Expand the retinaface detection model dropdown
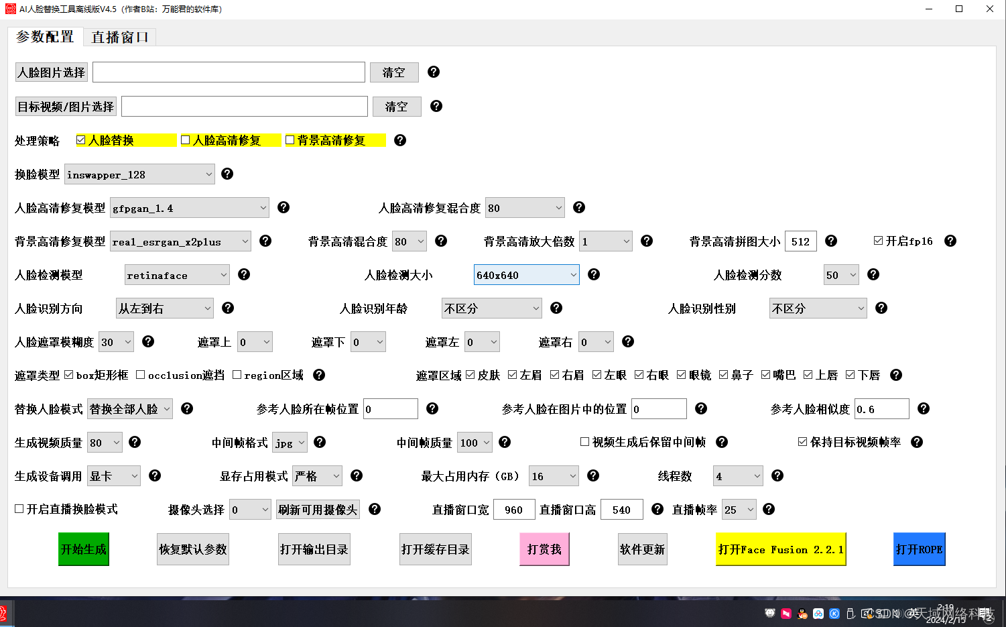Viewport: 1006px width, 627px height. click(177, 275)
